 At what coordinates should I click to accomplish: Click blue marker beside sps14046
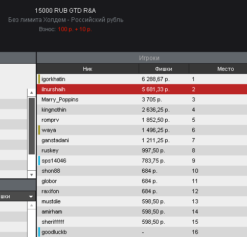(x=39, y=161)
